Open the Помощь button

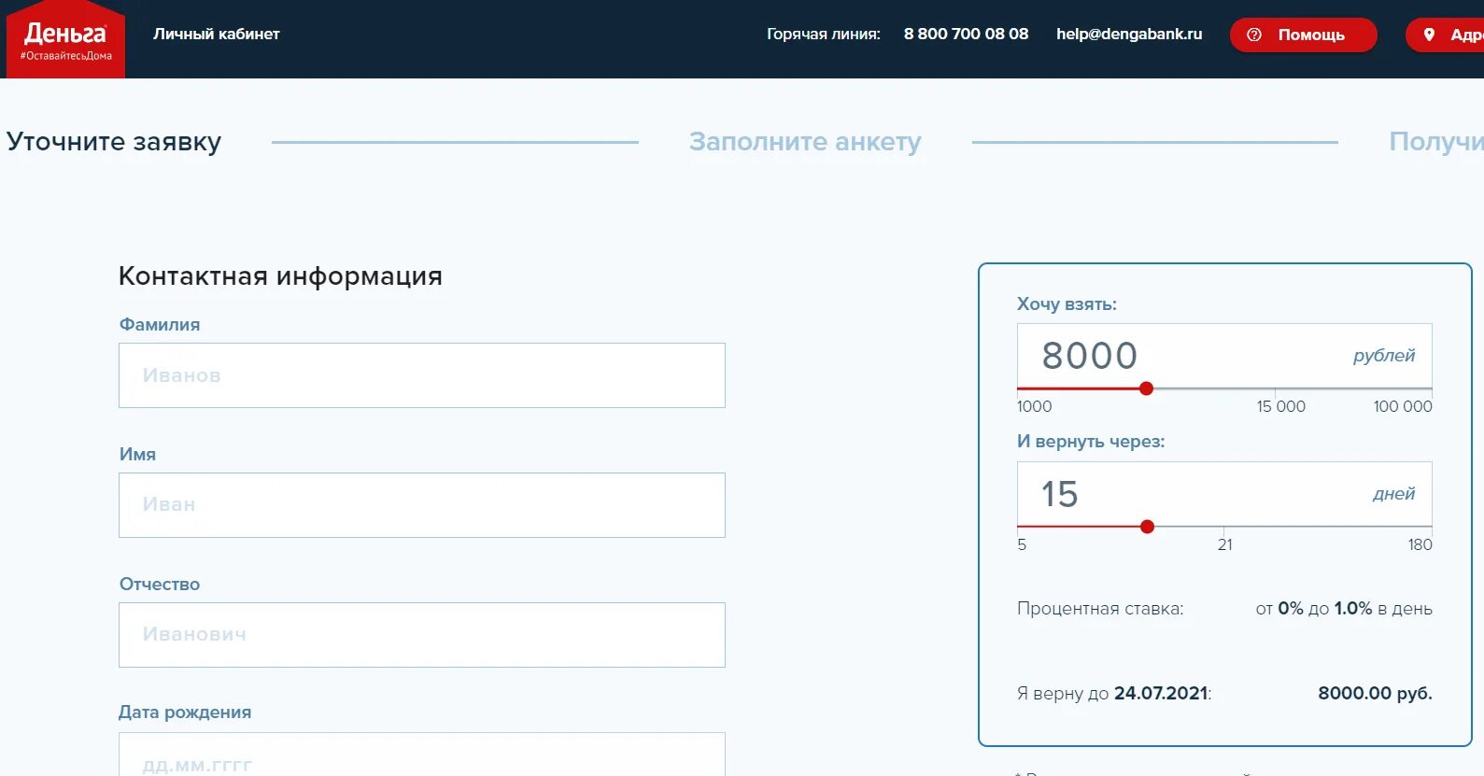coord(1303,35)
